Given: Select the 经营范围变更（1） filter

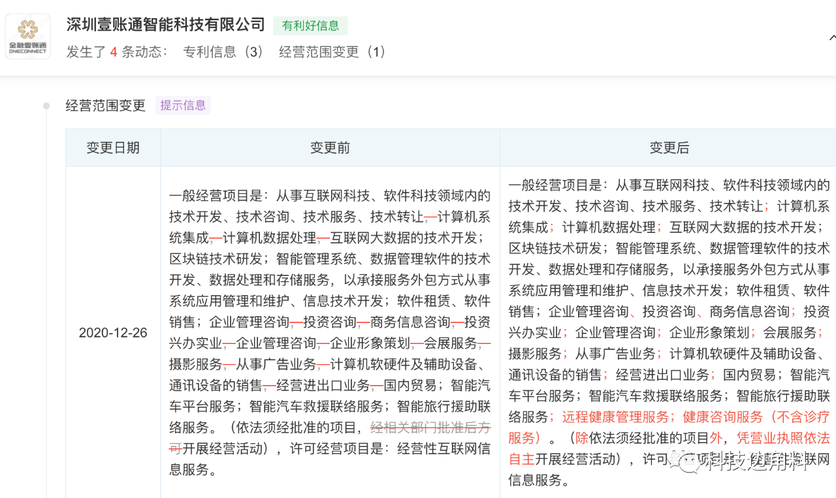Looking at the screenshot, I should click(x=334, y=52).
